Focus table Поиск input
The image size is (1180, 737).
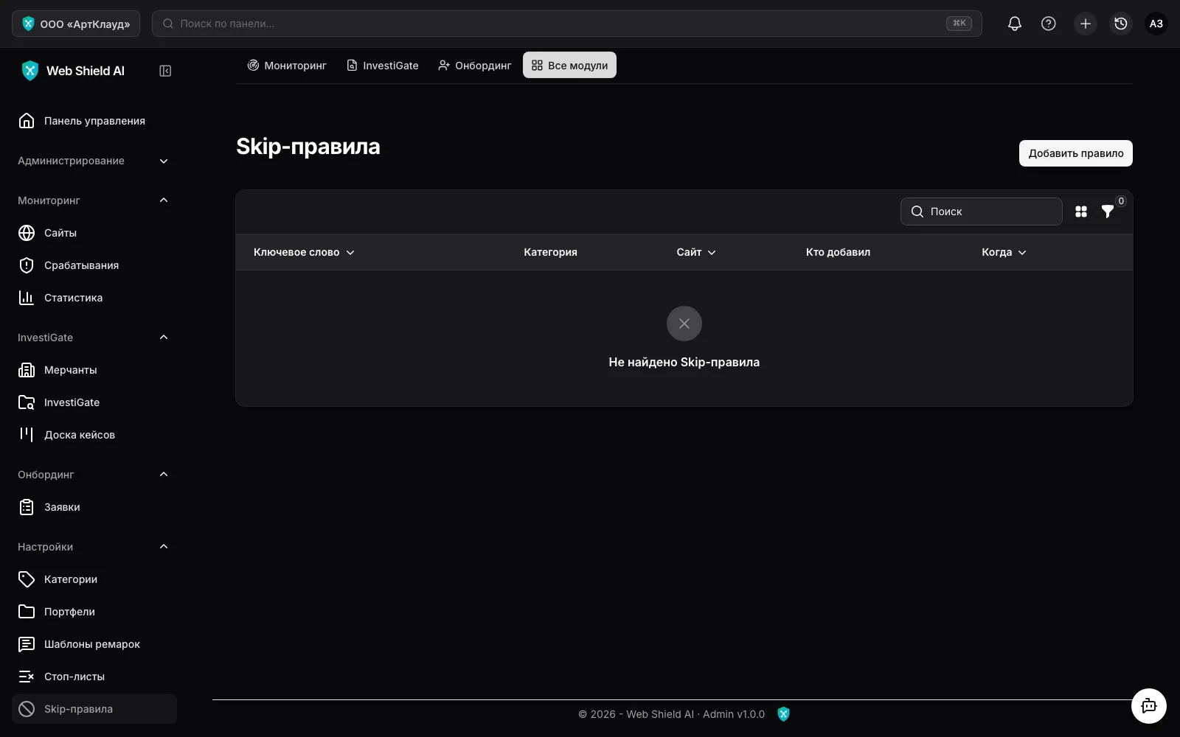[982, 212]
